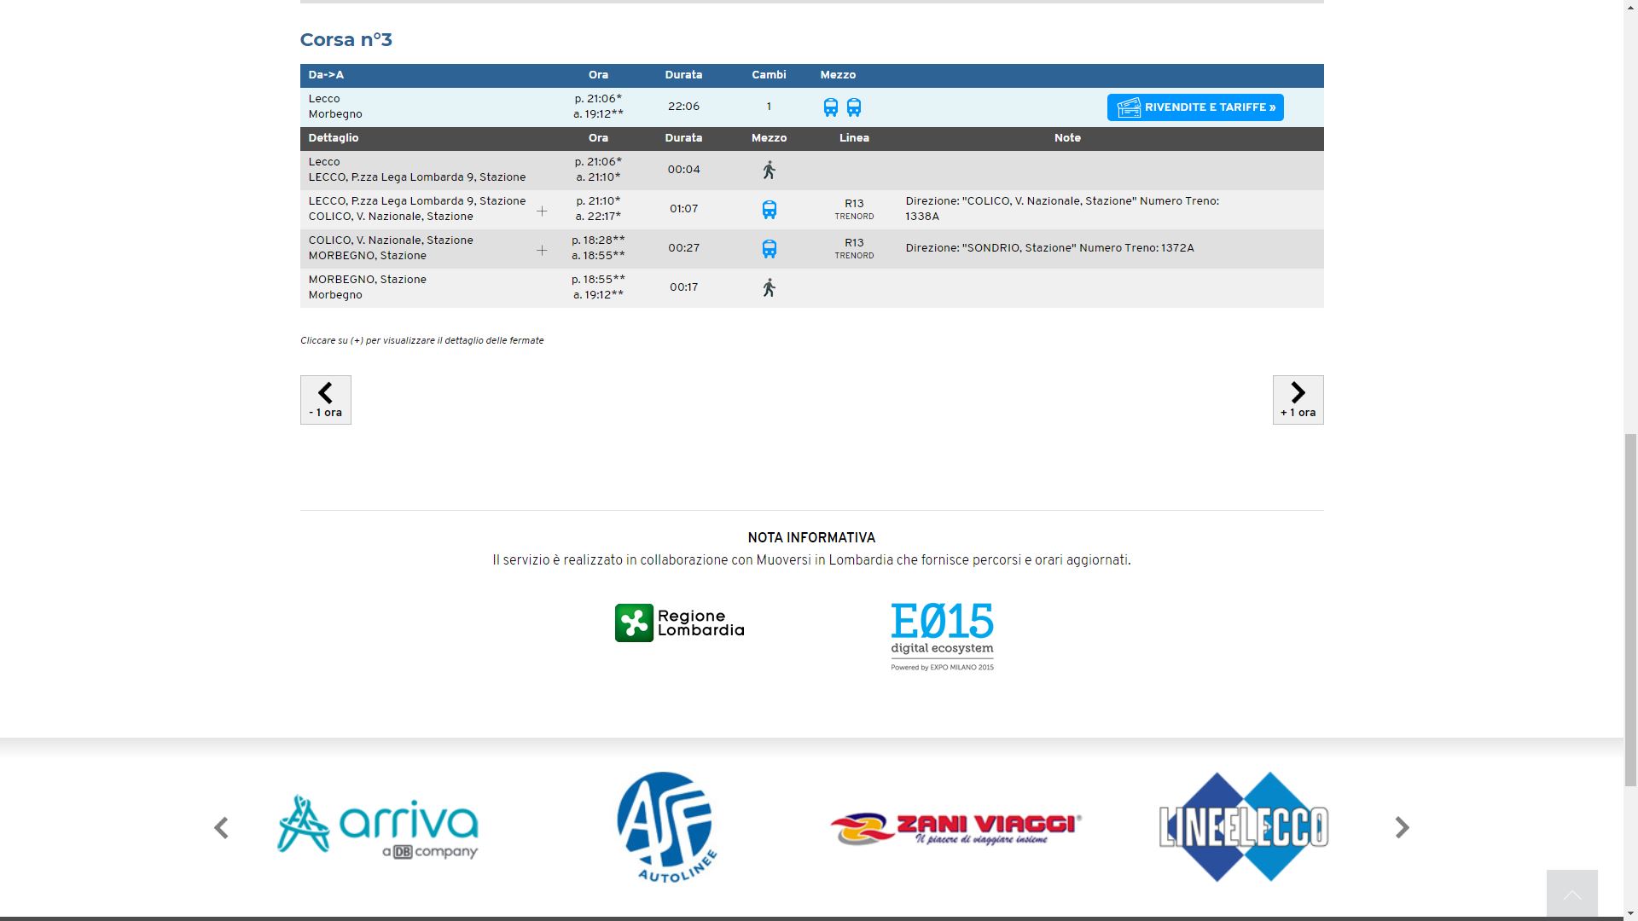Click the train icon for Colico-Morbegno leg
Image resolution: width=1638 pixels, height=921 pixels.
point(769,249)
